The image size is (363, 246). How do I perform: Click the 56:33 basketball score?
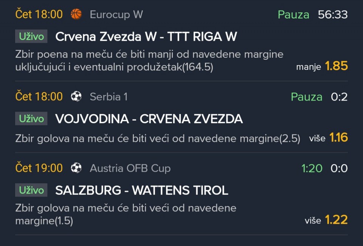click(x=333, y=15)
